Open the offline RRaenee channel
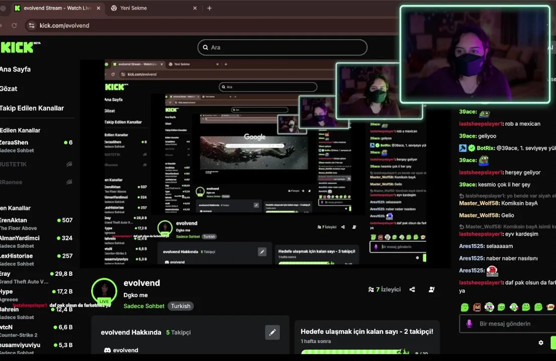The height and width of the screenshot is (361, 556). (36, 182)
